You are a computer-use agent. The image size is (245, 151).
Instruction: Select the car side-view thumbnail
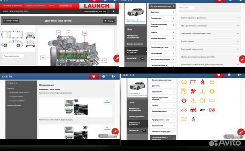point(12,44)
